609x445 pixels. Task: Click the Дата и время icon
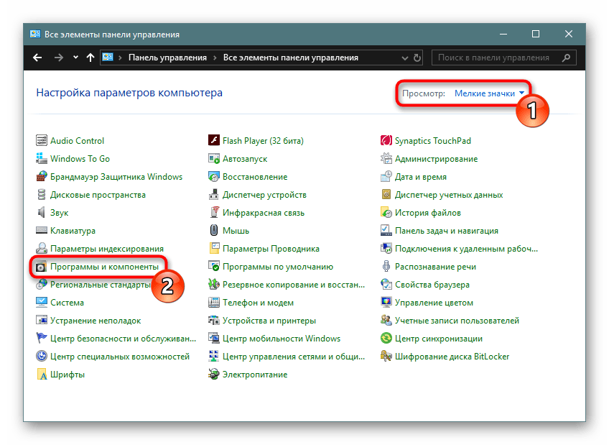point(386,177)
